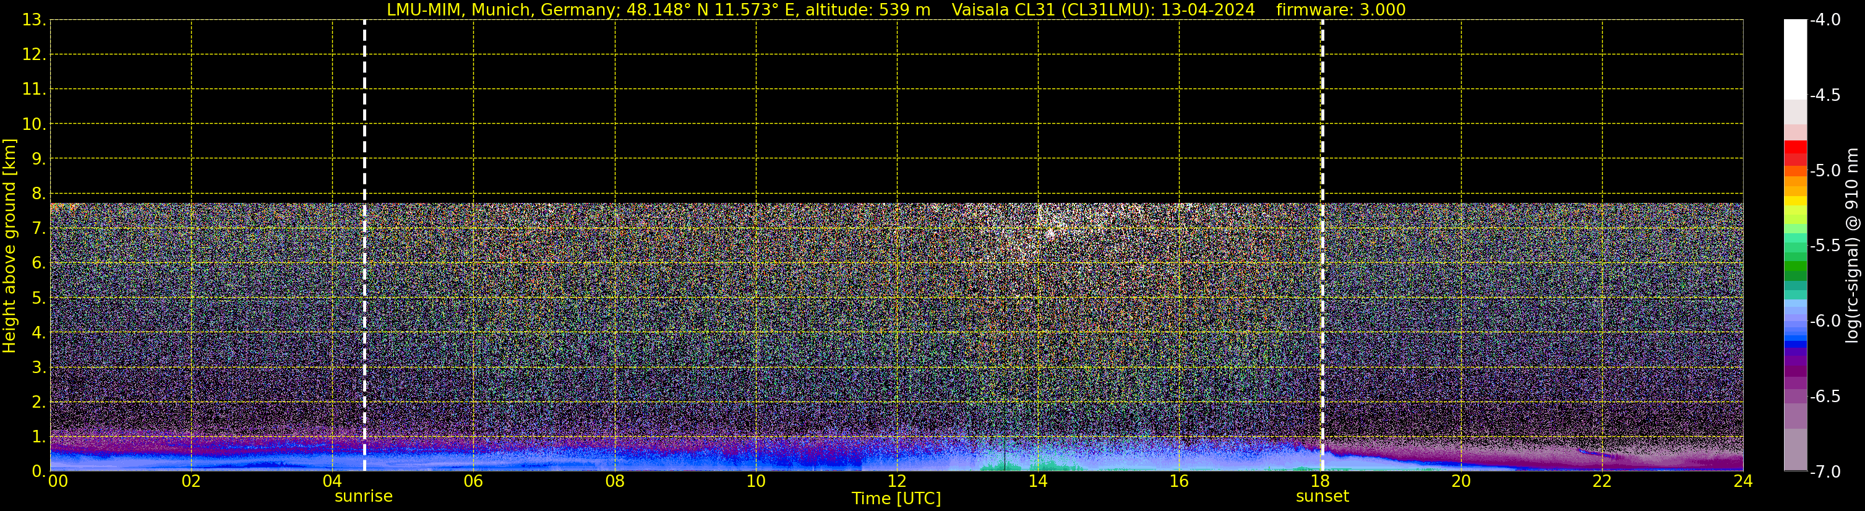Click the sunset label below the time axis
The width and height of the screenshot is (1865, 511).
pyautogui.click(x=1322, y=497)
